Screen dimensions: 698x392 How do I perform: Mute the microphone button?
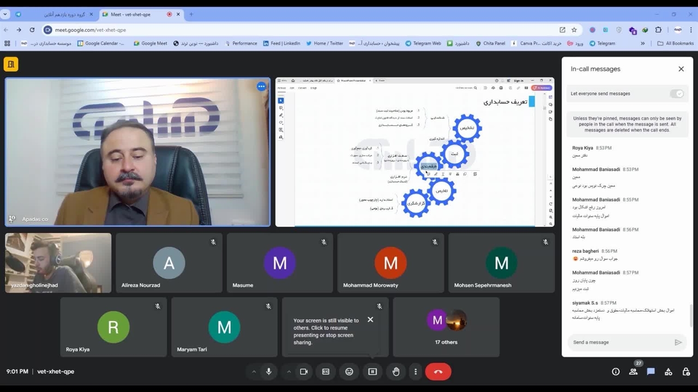pyautogui.click(x=268, y=372)
